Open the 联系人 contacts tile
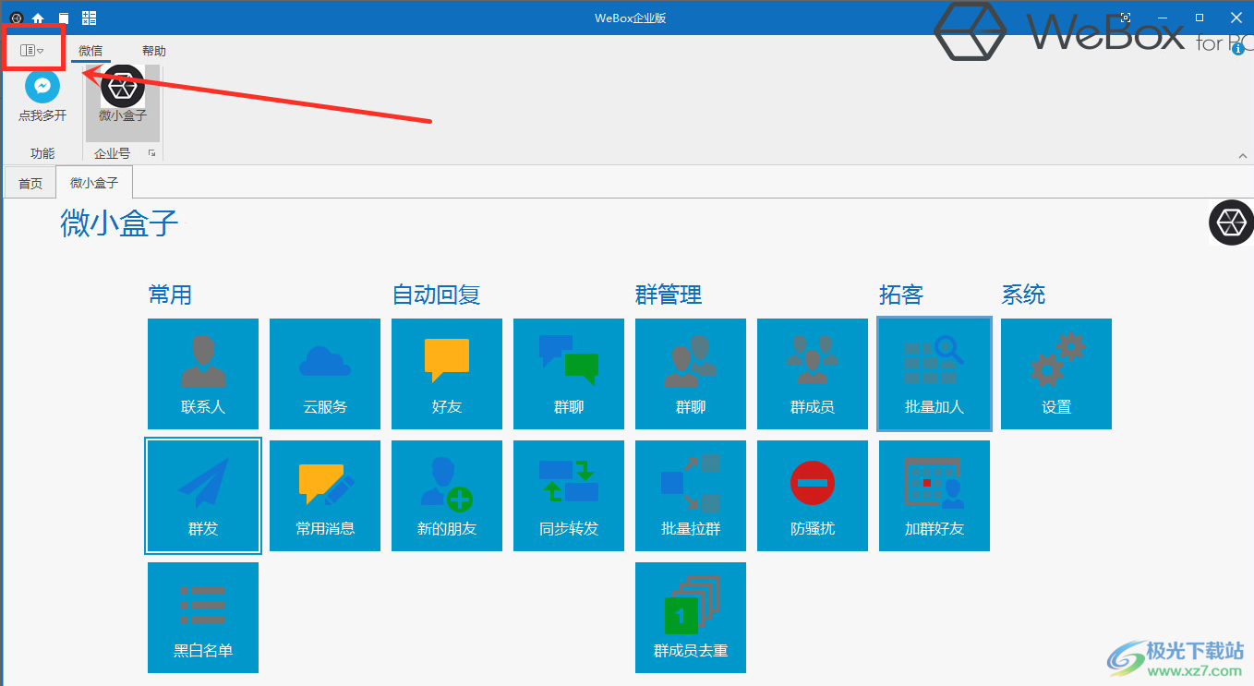Image resolution: width=1254 pixels, height=686 pixels. pos(203,374)
